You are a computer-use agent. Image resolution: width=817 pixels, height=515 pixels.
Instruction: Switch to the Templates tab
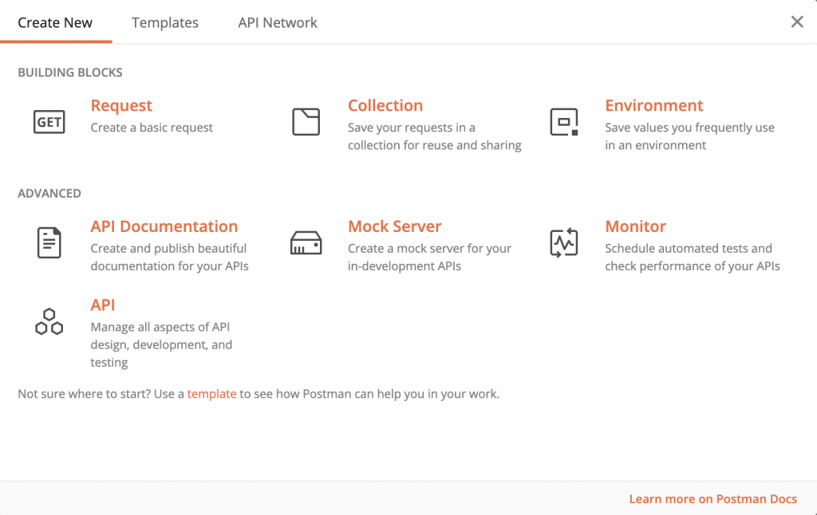(164, 22)
